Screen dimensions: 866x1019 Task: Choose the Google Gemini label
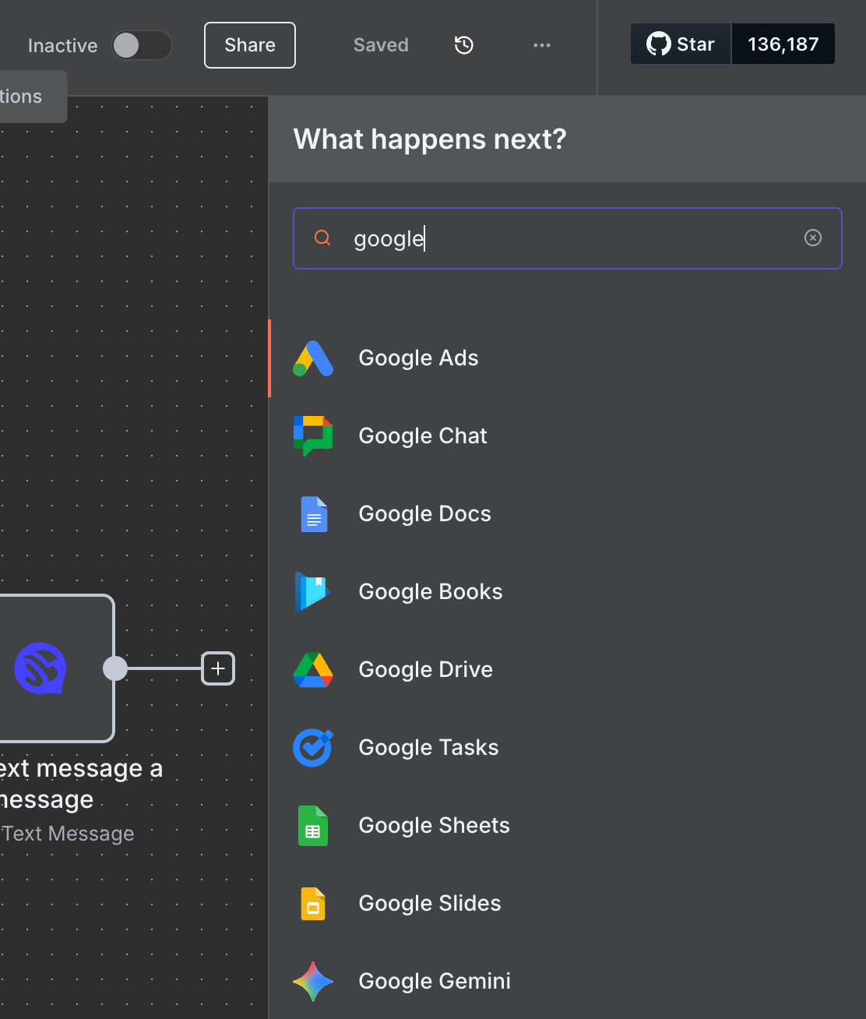click(435, 982)
